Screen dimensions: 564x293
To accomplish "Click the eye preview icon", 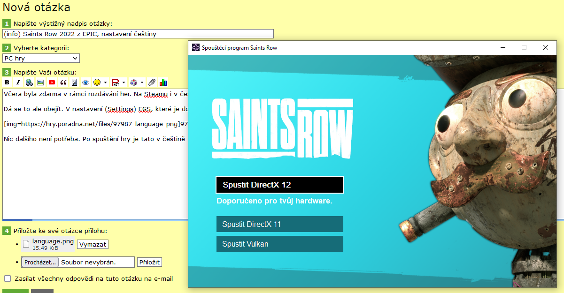I will click(85, 83).
